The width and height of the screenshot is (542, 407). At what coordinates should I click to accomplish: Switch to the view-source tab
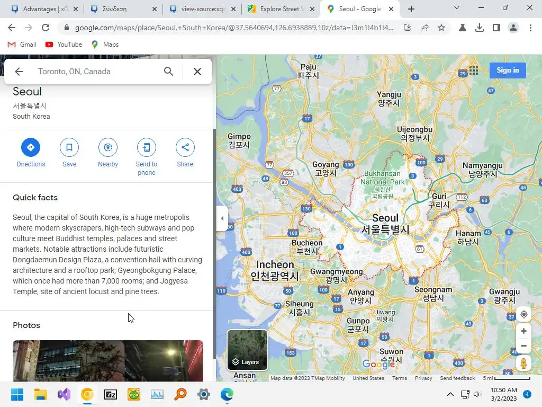[203, 9]
